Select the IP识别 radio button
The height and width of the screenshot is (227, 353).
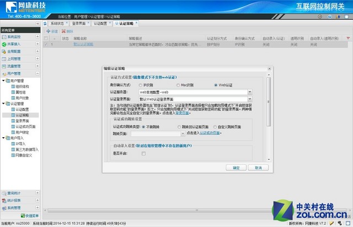pos(141,85)
